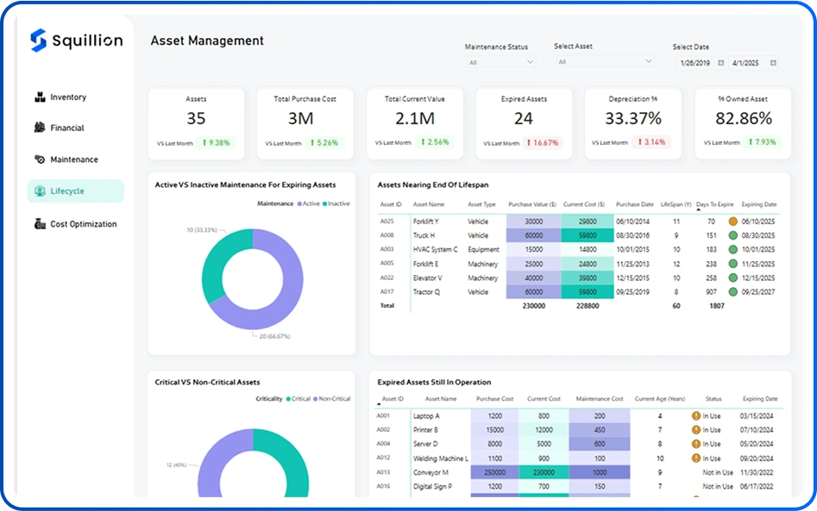Click the Cost Optimization sidebar icon

click(x=39, y=224)
